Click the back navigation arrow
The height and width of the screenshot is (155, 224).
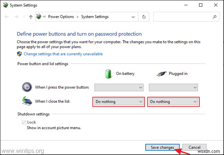click(8, 17)
